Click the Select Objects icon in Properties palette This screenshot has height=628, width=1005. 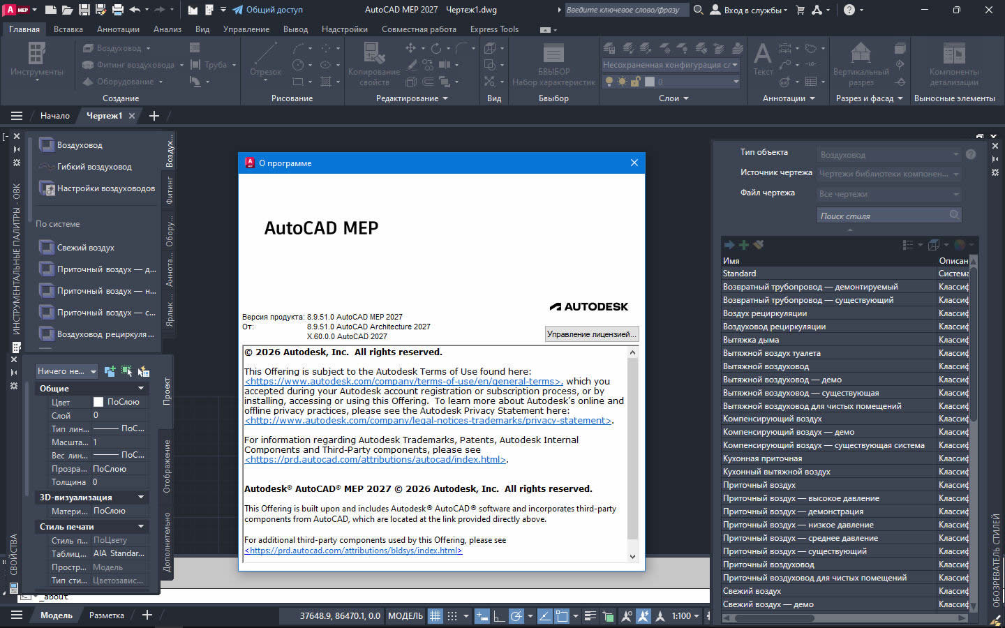point(126,371)
